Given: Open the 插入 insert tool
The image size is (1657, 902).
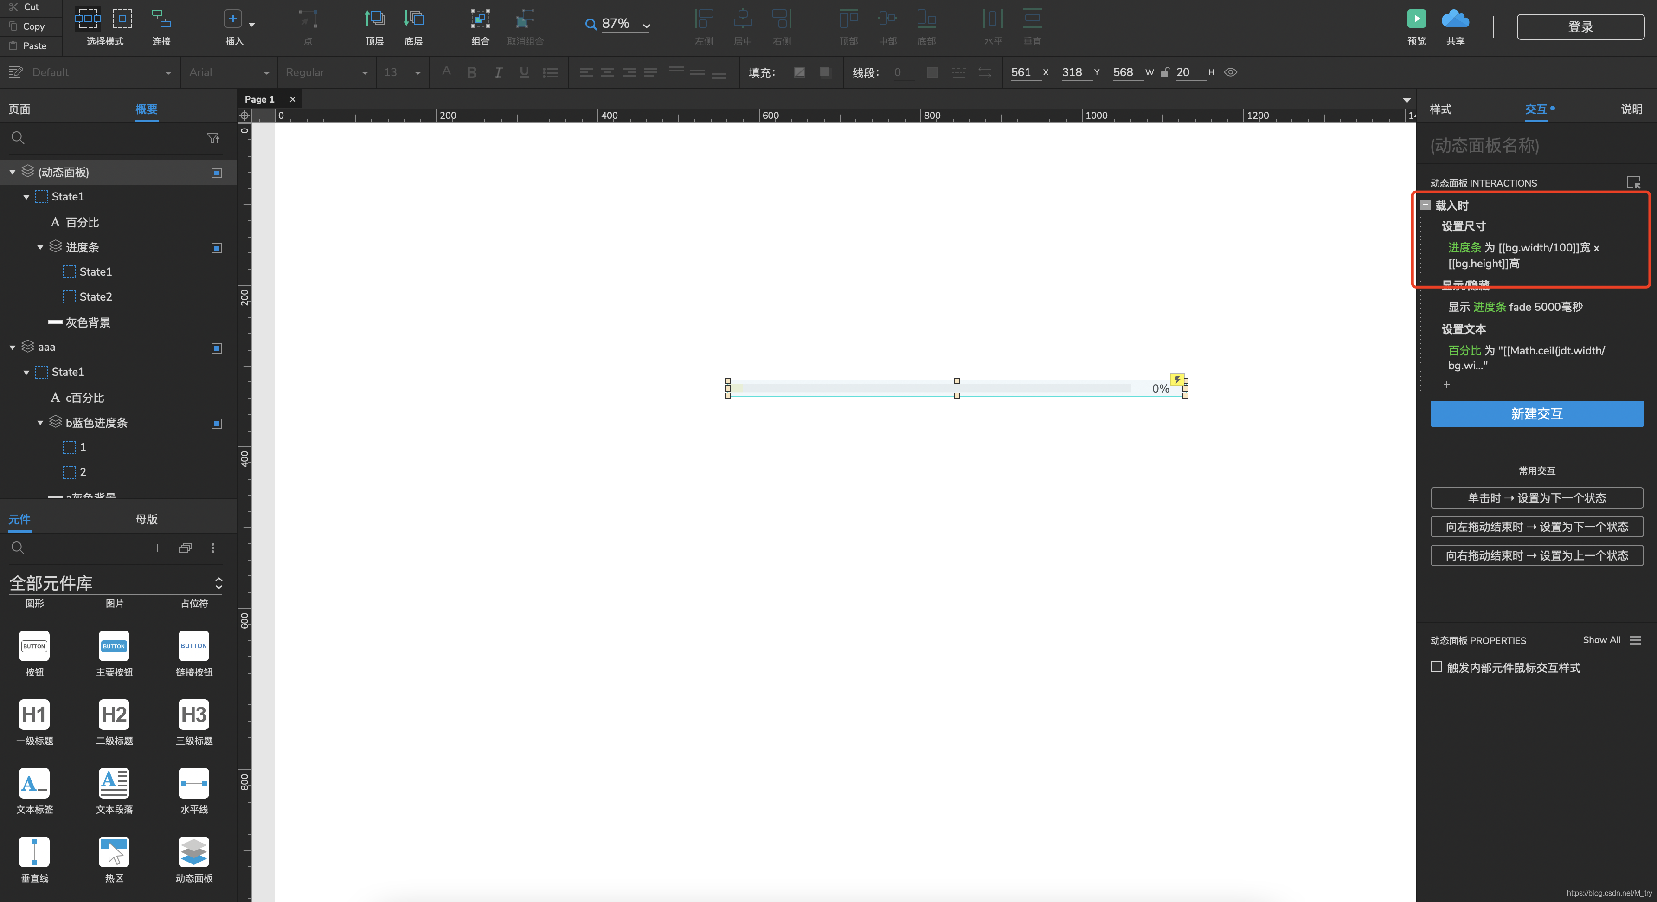Looking at the screenshot, I should pos(233,19).
